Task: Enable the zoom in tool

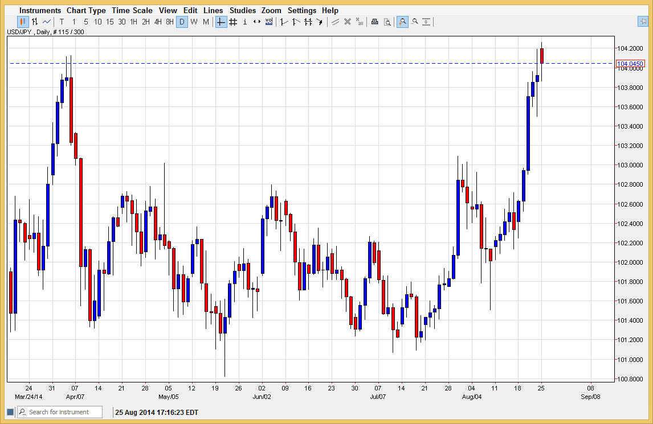Action: pyautogui.click(x=402, y=22)
